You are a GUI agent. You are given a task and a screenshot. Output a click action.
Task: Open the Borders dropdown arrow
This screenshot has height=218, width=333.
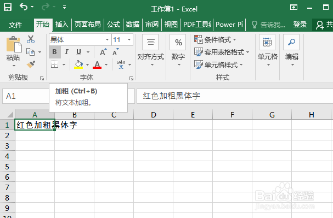64,64
